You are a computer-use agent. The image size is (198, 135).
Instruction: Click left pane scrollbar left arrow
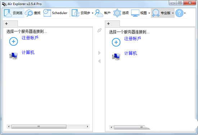9,126
